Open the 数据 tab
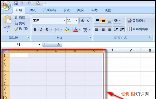The image size is (156, 99). click(80, 10)
